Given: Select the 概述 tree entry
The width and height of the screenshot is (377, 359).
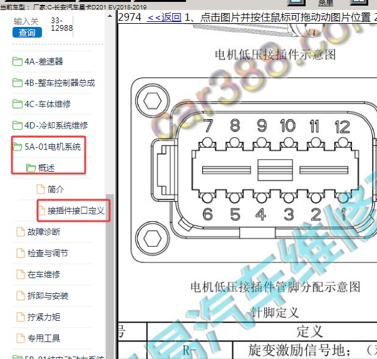Looking at the screenshot, I should point(46,168).
